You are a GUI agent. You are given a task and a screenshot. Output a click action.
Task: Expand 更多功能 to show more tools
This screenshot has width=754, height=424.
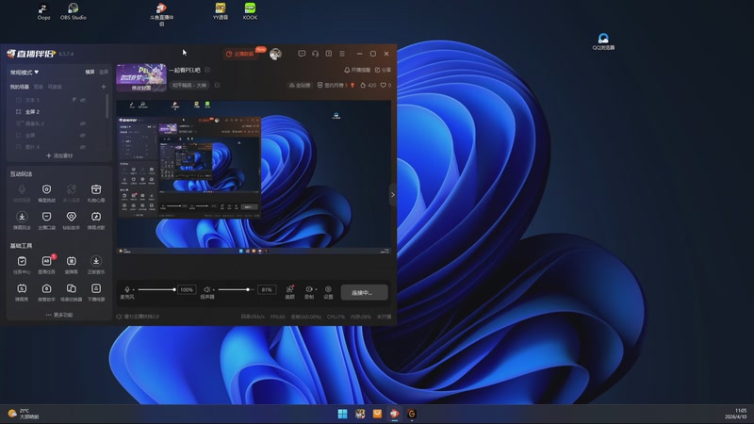click(58, 315)
